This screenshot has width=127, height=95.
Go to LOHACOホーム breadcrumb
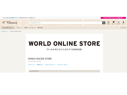[x=4, y=31]
